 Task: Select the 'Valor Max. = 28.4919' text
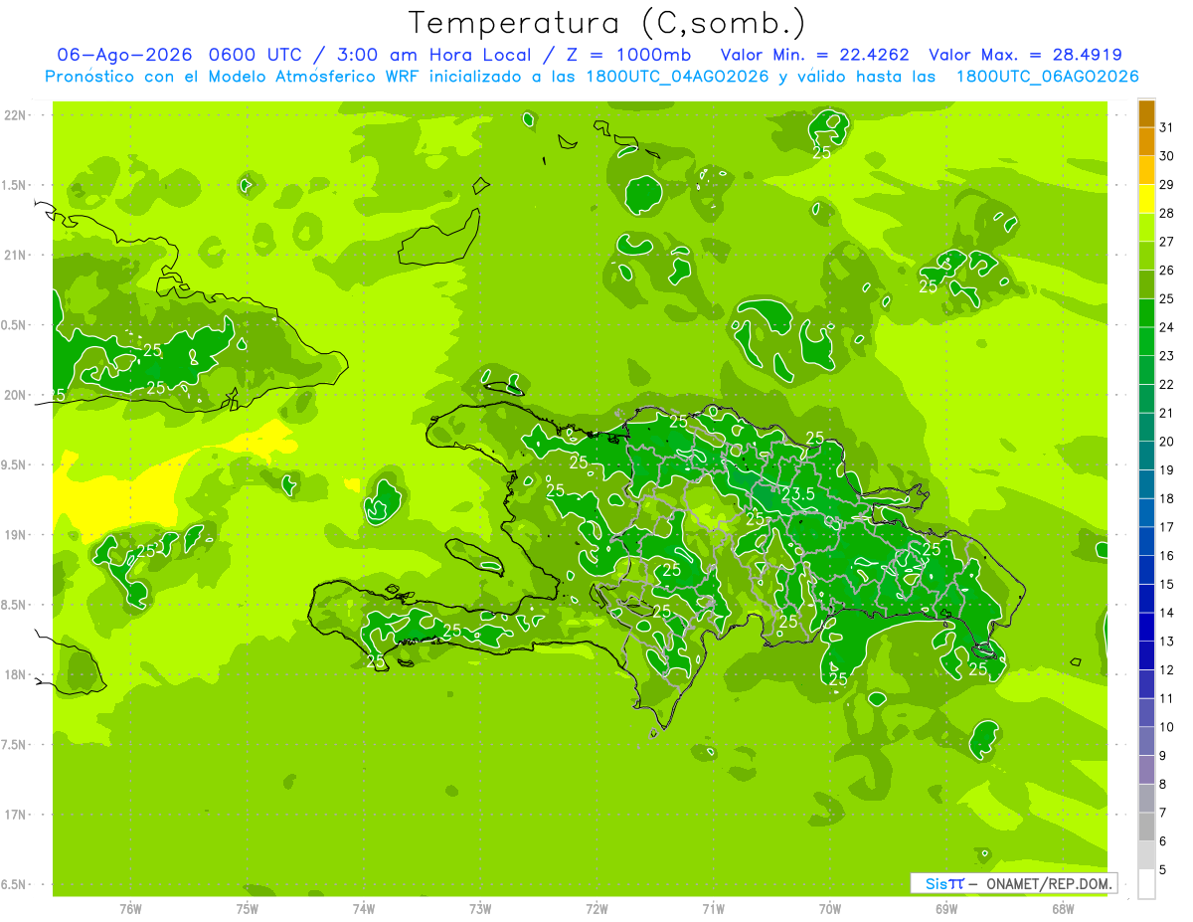coord(1025,55)
